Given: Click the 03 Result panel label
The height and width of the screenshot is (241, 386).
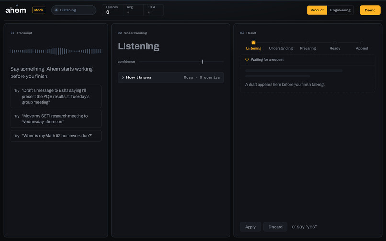Looking at the screenshot, I should point(248,33).
